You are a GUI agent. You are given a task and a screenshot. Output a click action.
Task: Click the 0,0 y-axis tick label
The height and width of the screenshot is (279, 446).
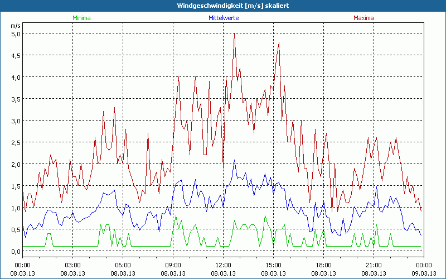(x=16, y=251)
